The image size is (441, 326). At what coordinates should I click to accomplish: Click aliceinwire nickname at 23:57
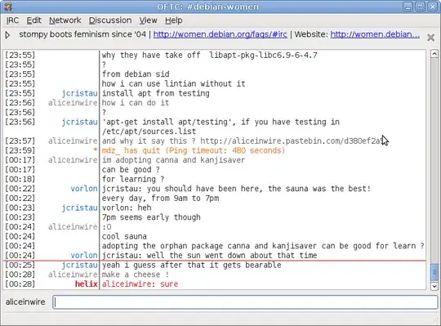coord(73,141)
